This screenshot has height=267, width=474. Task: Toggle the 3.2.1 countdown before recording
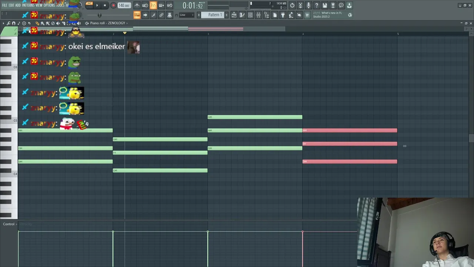pos(153,5)
